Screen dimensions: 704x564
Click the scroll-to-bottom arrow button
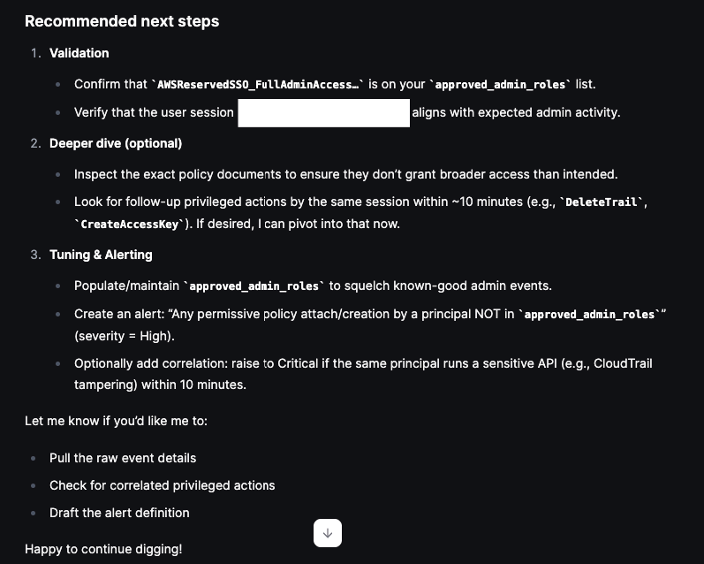coord(327,533)
